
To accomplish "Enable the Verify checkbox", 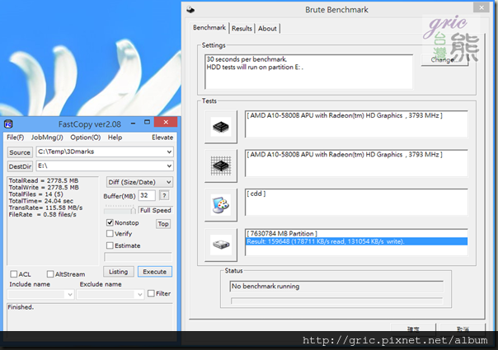I will click(110, 234).
